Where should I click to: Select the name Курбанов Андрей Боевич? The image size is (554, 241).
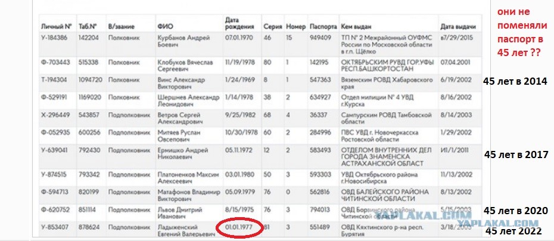tap(183, 41)
